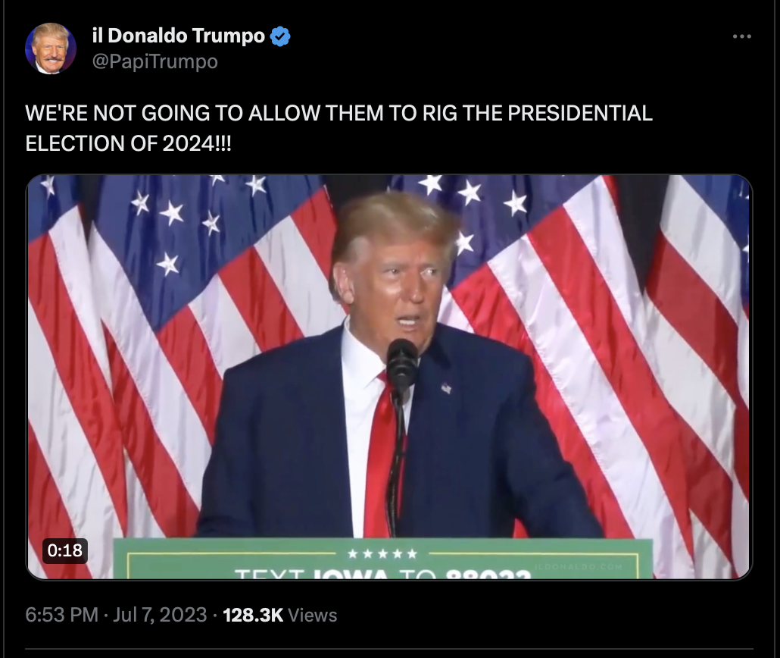Click the 6:53 PM timestamp
The image size is (780, 658).
[x=61, y=615]
